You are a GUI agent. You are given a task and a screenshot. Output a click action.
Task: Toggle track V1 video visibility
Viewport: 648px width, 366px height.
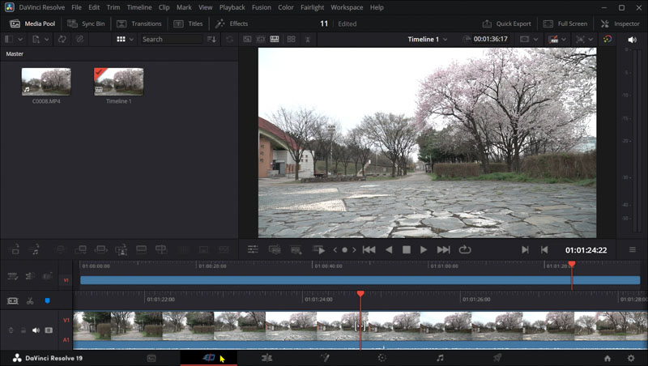[49, 330]
